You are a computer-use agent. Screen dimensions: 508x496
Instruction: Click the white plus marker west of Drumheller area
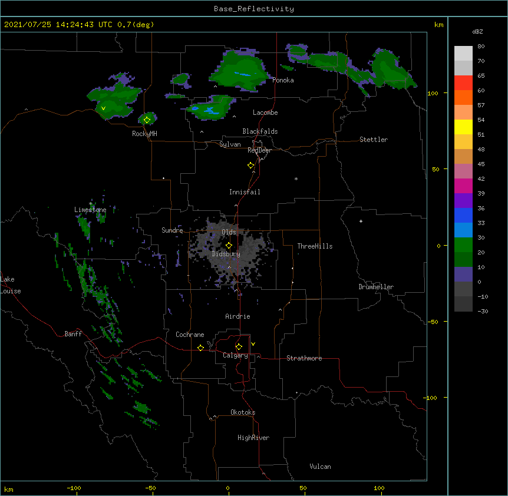(361, 221)
